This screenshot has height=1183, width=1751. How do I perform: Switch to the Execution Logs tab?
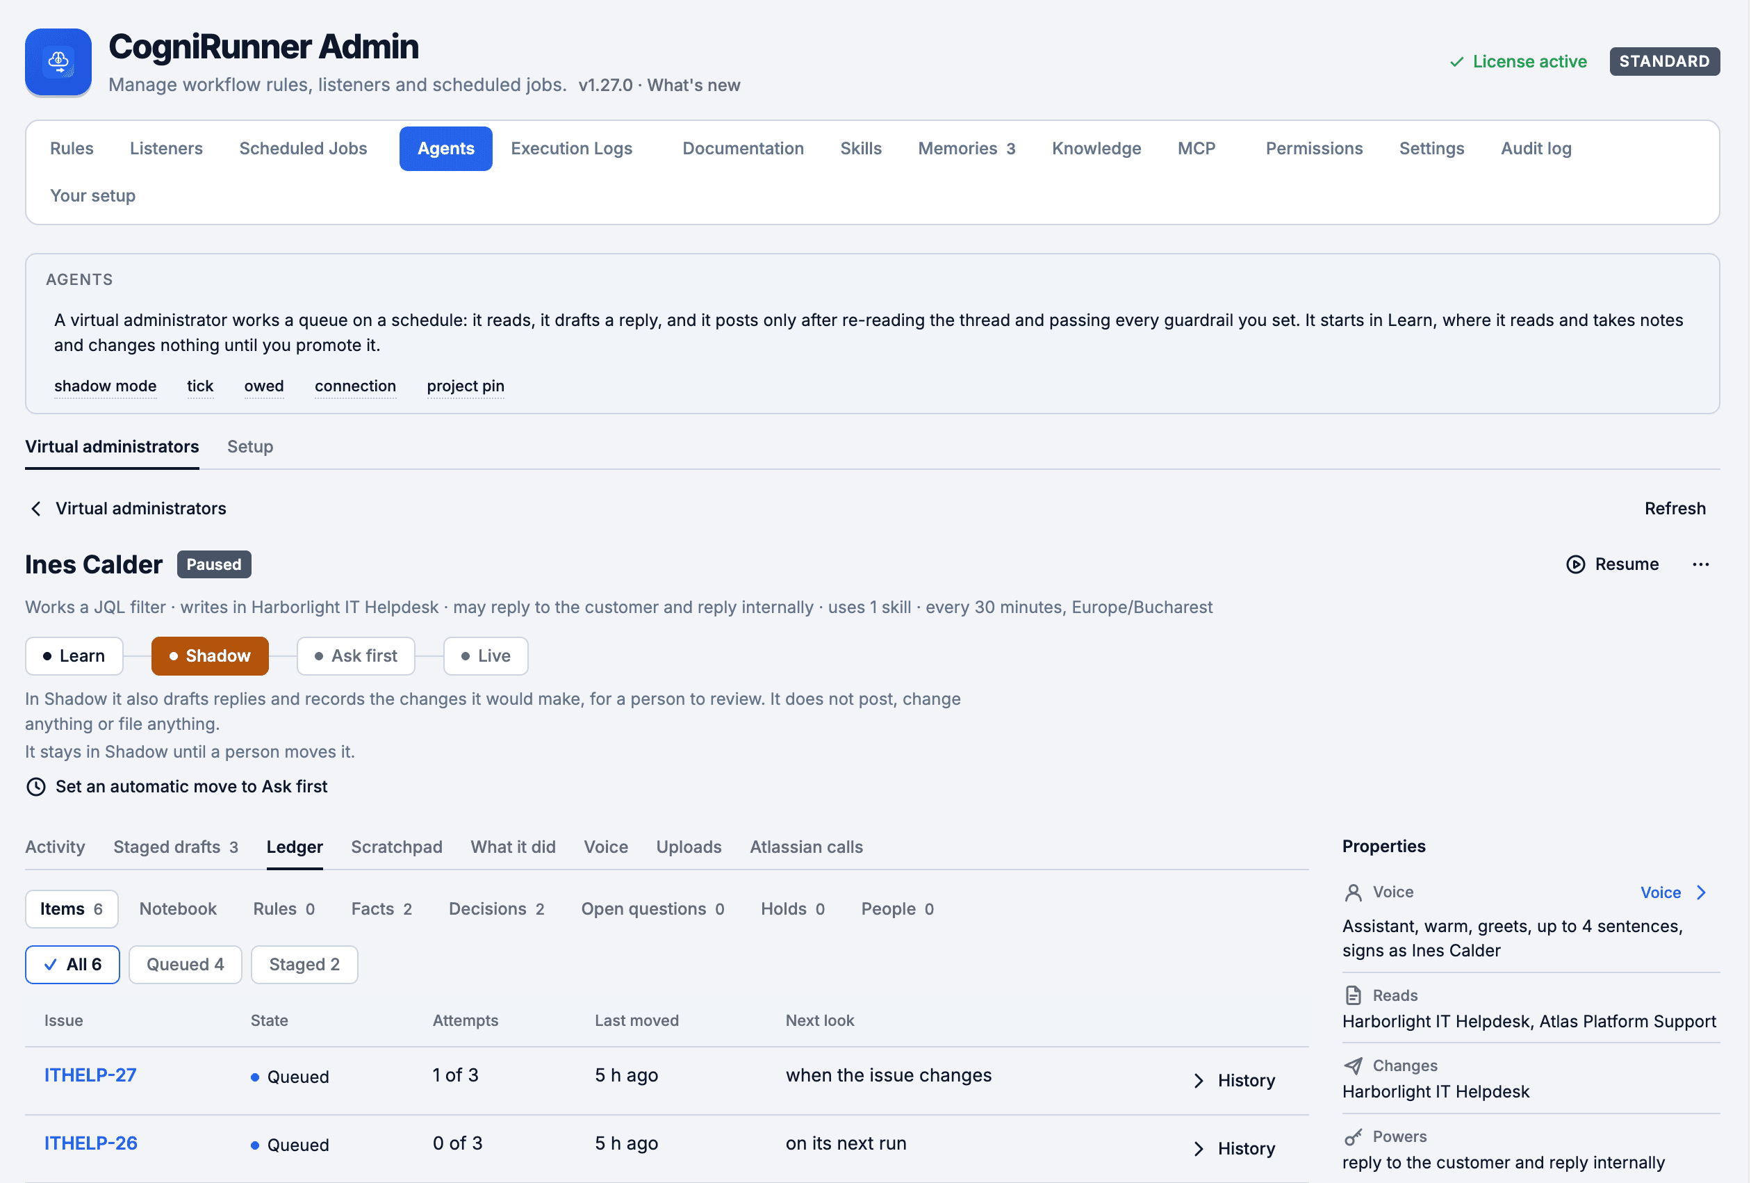point(571,149)
